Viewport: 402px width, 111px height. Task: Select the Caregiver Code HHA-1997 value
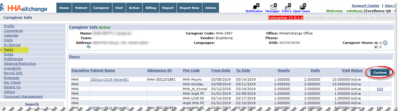coord(224,33)
